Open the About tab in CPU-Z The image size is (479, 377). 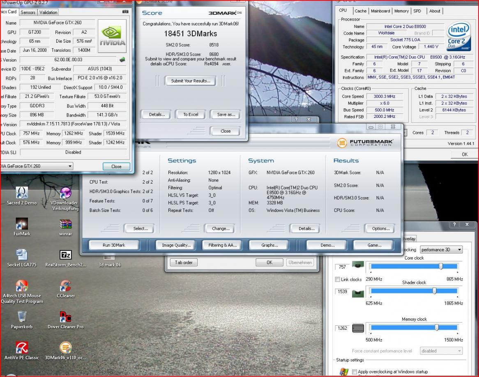pyautogui.click(x=435, y=11)
